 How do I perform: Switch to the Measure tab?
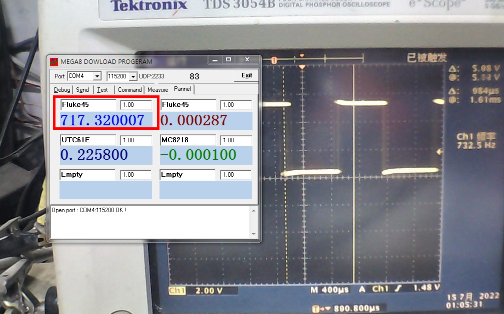click(x=157, y=90)
